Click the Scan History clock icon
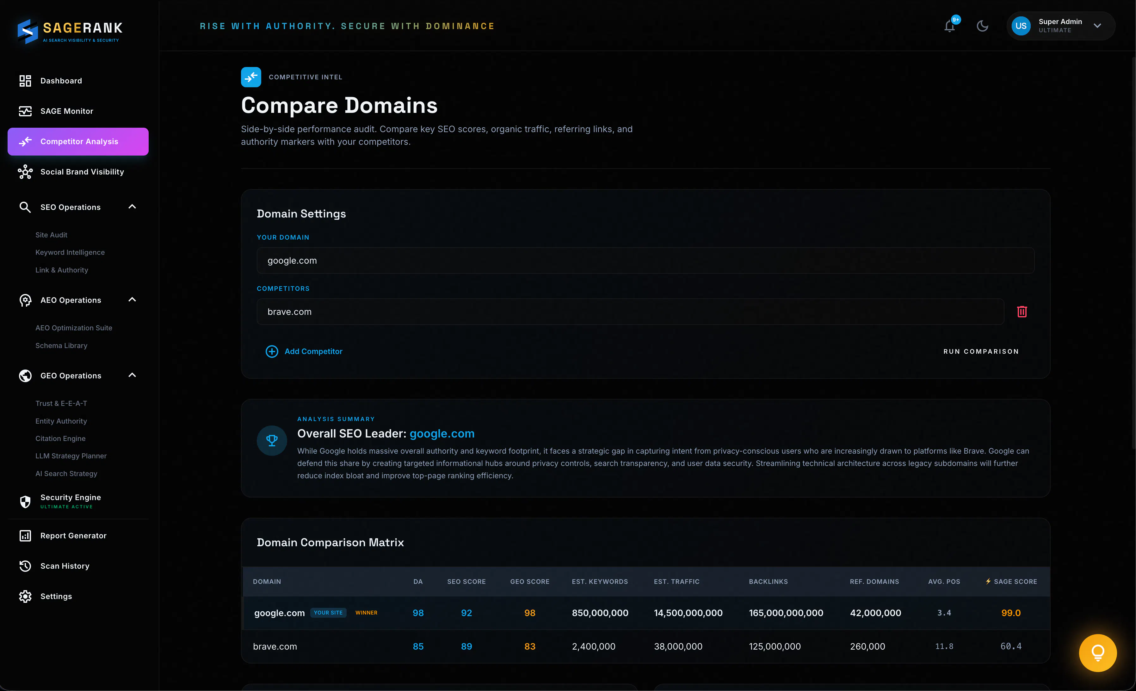The width and height of the screenshot is (1136, 691). pyautogui.click(x=25, y=566)
